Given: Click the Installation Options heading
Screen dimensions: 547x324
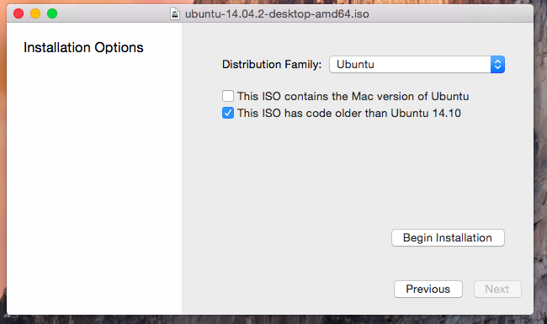Looking at the screenshot, I should (x=83, y=47).
